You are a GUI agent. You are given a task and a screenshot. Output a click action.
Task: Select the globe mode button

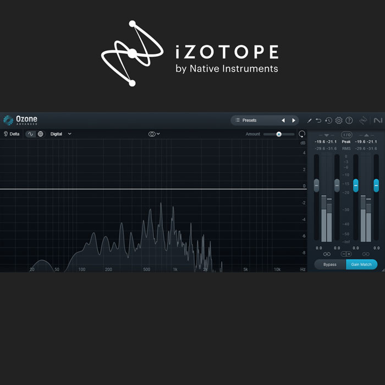pyautogui.click(x=41, y=134)
